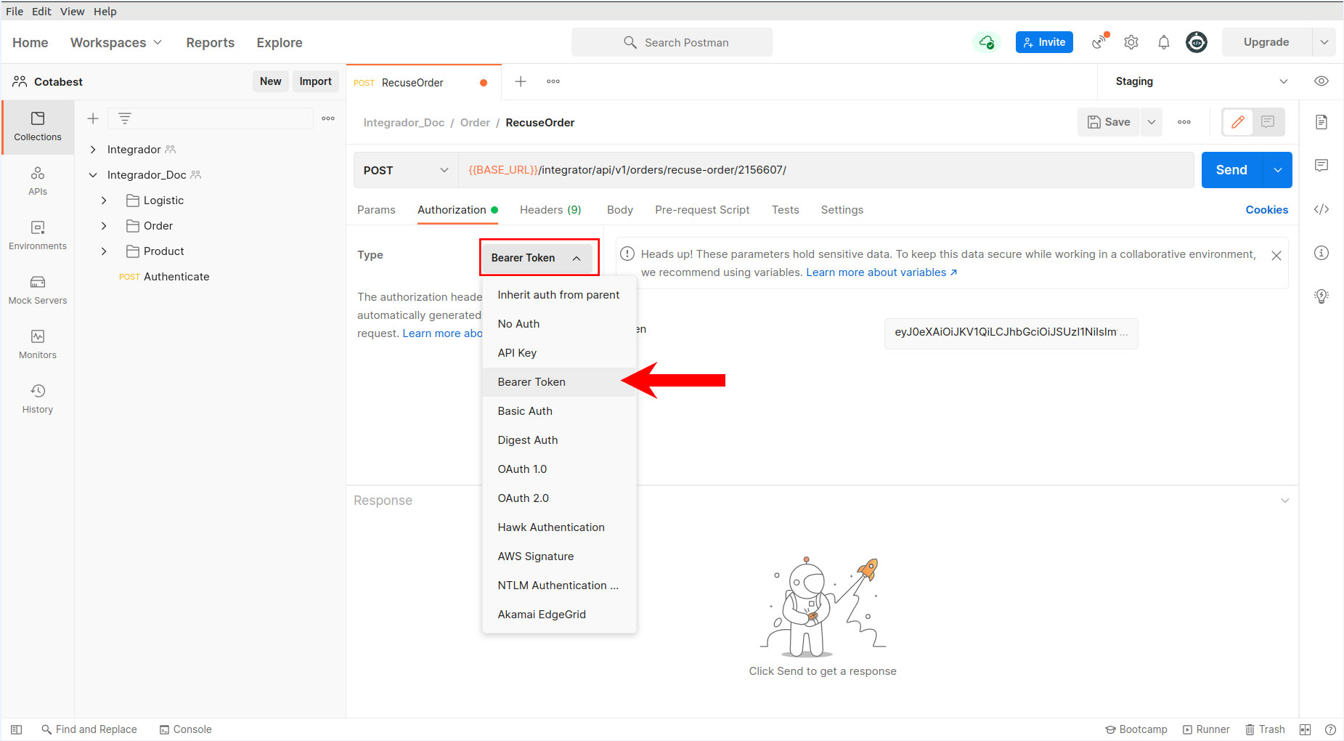Open the related collections lightbulb icon
The image size is (1344, 741).
coord(1321,296)
